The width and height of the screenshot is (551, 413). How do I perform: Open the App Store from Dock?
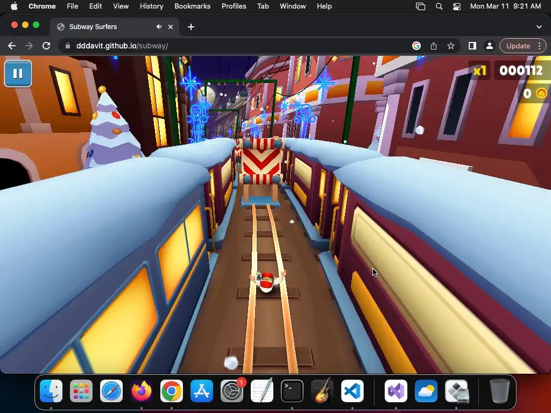(x=202, y=391)
